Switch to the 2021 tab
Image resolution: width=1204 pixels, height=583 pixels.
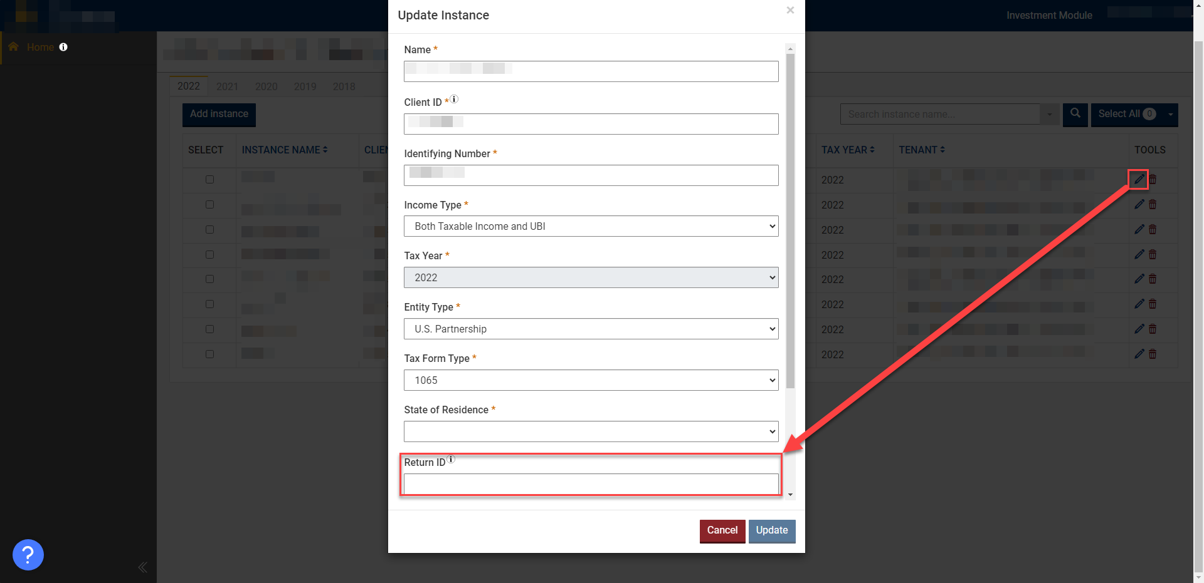click(227, 86)
